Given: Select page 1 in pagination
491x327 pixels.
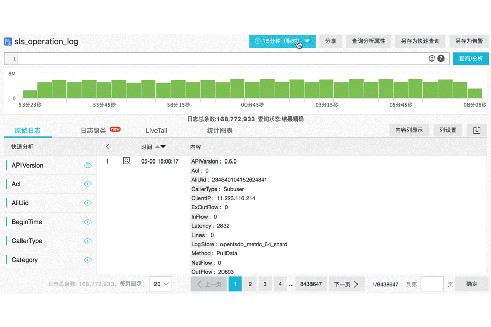Looking at the screenshot, I should tap(235, 284).
